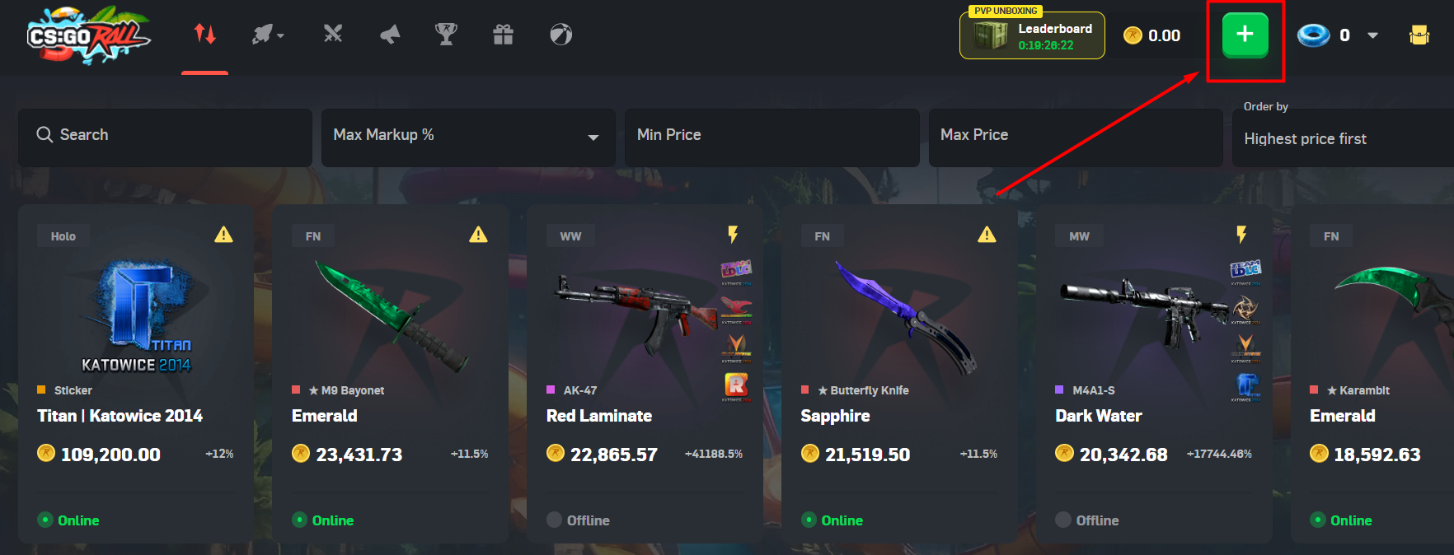The height and width of the screenshot is (555, 1454).
Task: Open the paper plane icon page
Action: pos(390,35)
